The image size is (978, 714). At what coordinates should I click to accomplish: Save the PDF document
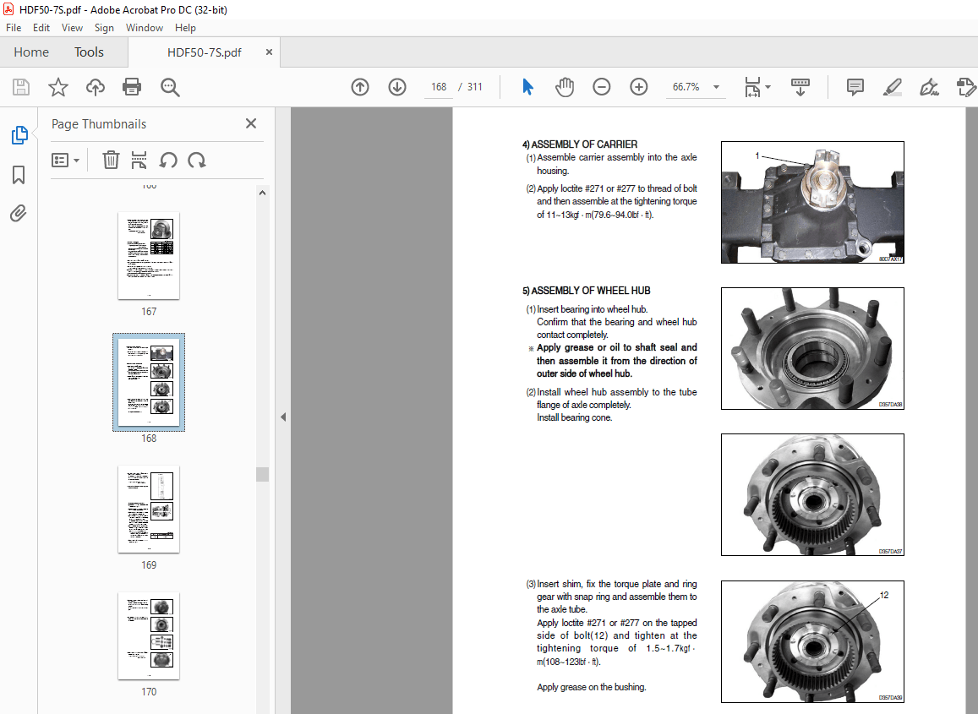[20, 87]
